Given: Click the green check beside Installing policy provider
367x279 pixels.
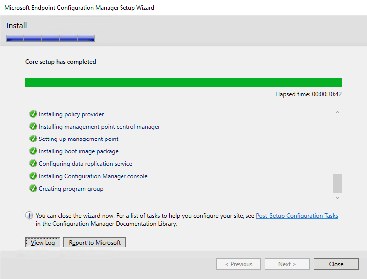Looking at the screenshot, I should (33, 114).
